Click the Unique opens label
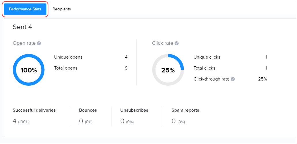This screenshot has width=297, height=144. click(x=68, y=57)
